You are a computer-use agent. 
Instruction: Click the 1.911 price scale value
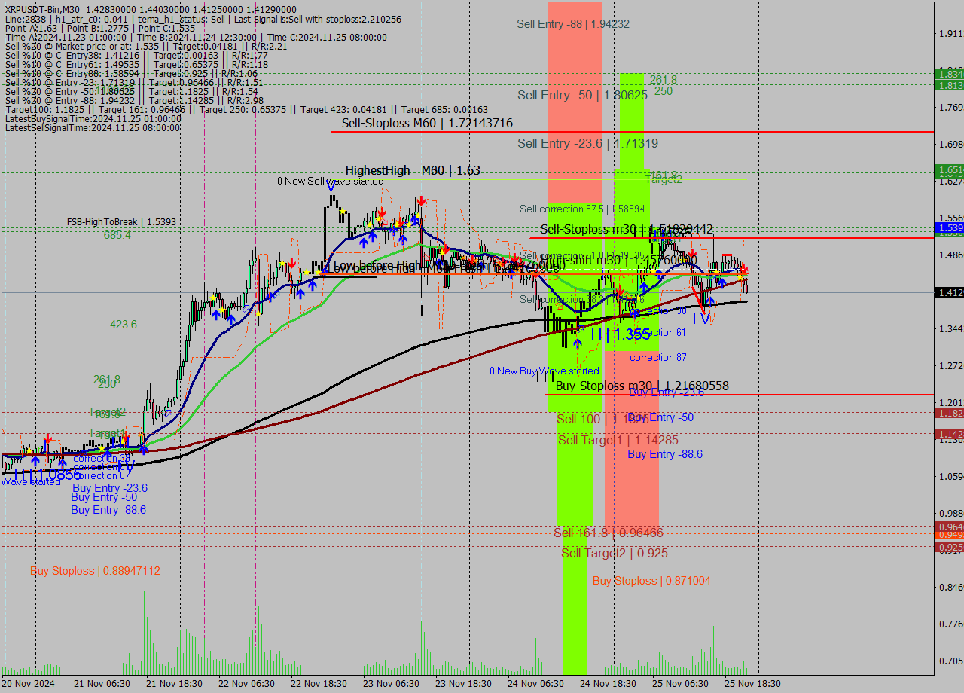(951, 34)
